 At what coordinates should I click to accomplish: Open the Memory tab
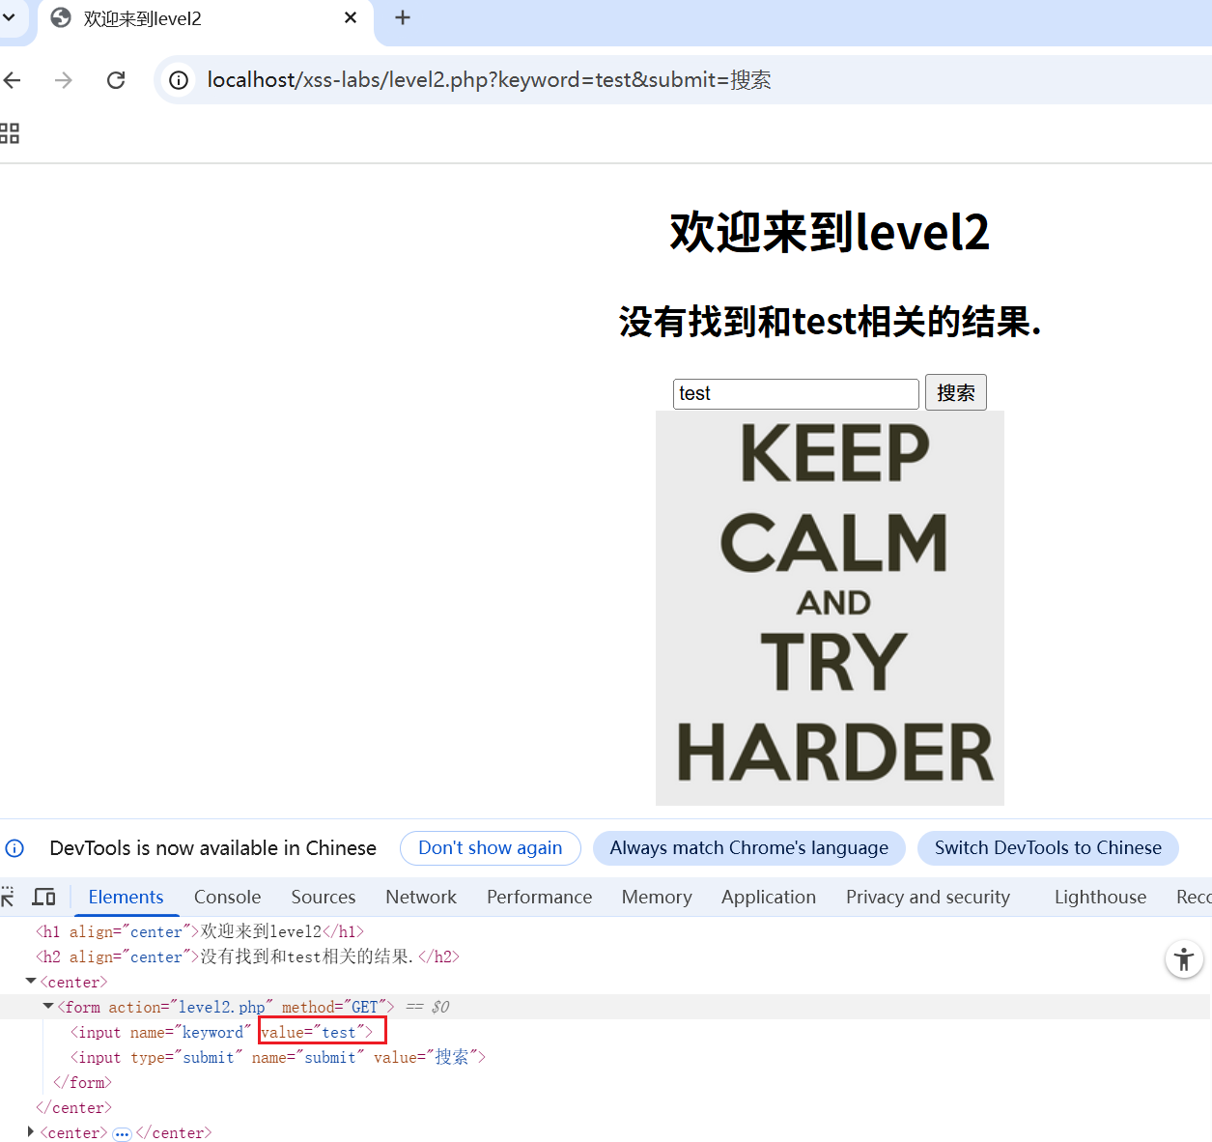pos(657,897)
